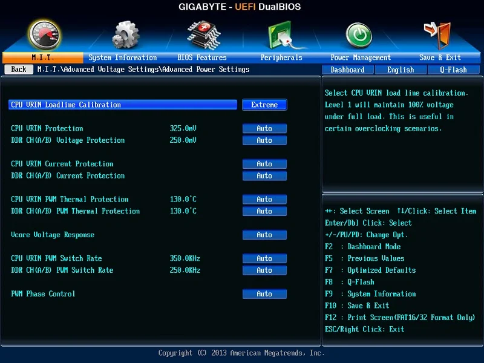Click the 250.0KHz DDR switch rate value
The width and height of the screenshot is (484, 363).
click(x=185, y=270)
